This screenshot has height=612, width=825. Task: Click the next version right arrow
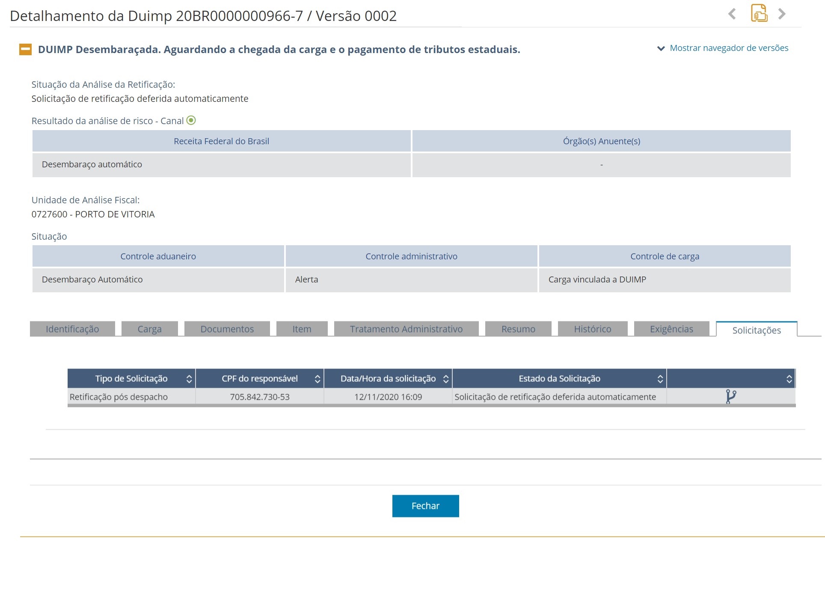point(782,14)
